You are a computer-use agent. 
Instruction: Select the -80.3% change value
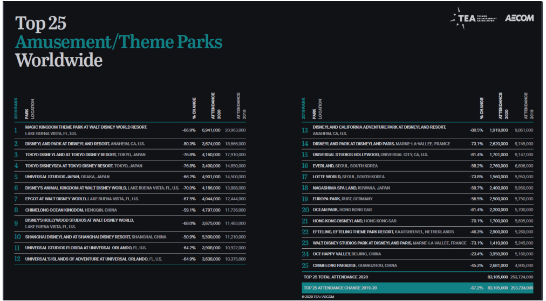189,144
